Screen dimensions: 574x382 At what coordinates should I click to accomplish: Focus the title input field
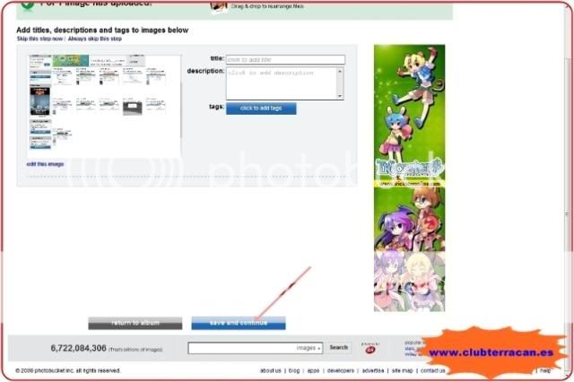click(285, 59)
